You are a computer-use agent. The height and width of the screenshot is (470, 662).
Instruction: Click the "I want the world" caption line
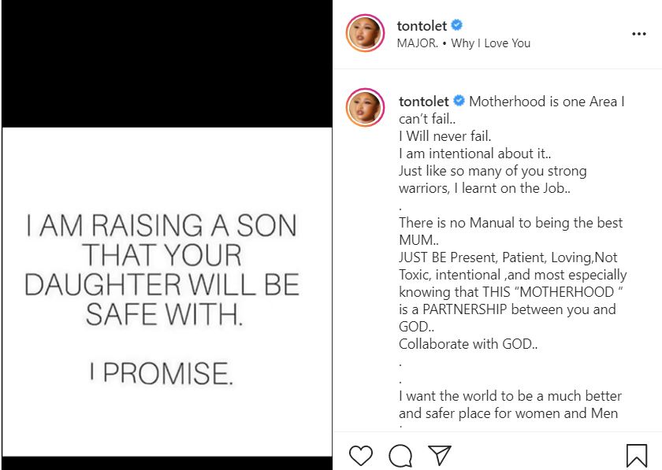pos(510,395)
